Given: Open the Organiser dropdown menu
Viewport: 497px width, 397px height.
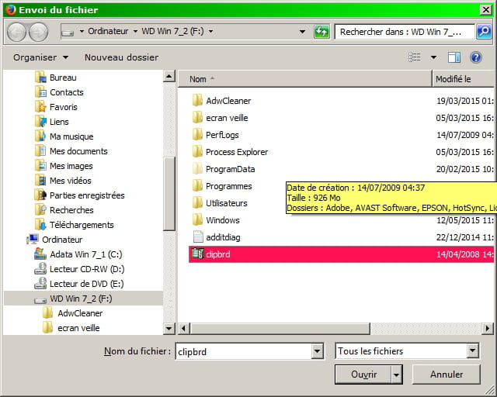Looking at the screenshot, I should coord(40,57).
